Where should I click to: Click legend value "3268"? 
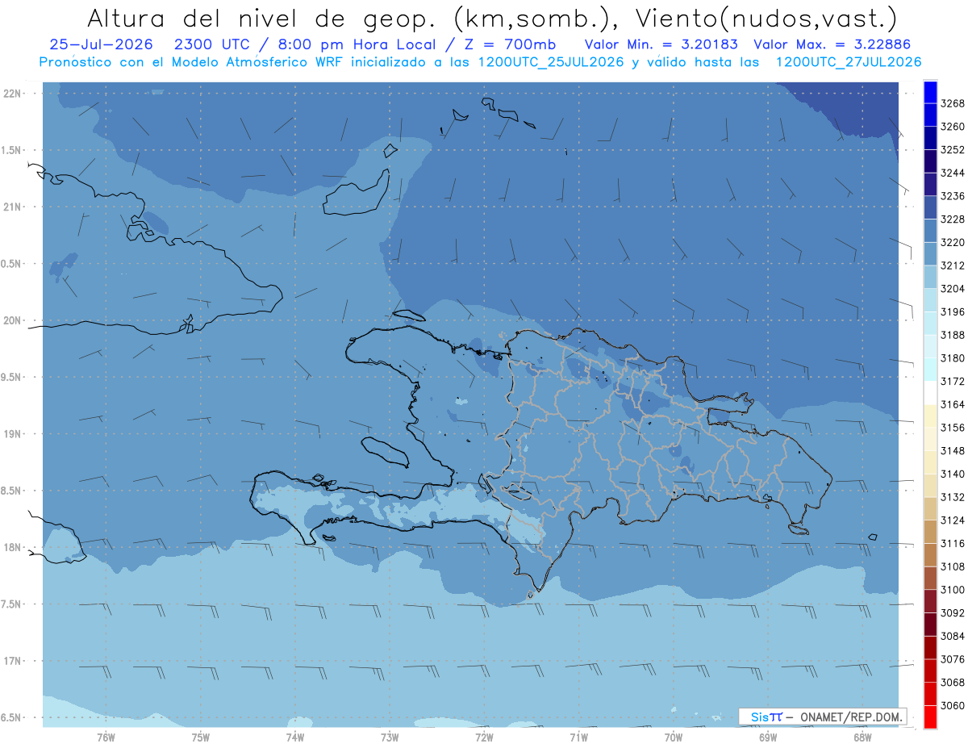click(953, 103)
